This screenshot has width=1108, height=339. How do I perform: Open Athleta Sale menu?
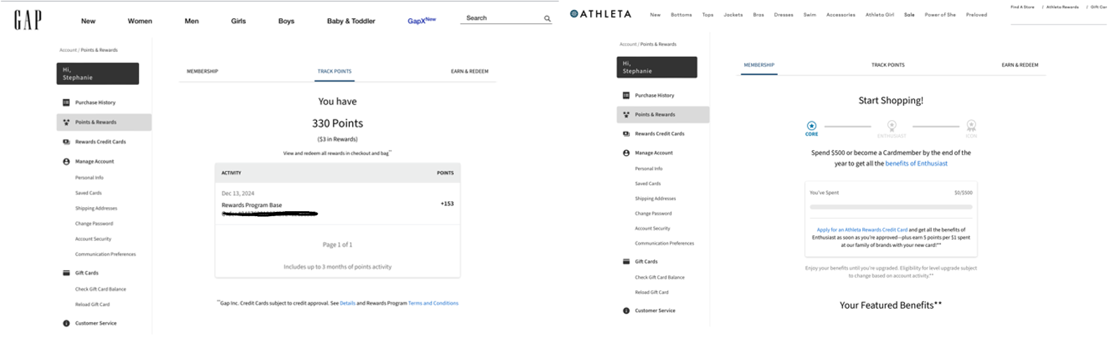coord(909,15)
